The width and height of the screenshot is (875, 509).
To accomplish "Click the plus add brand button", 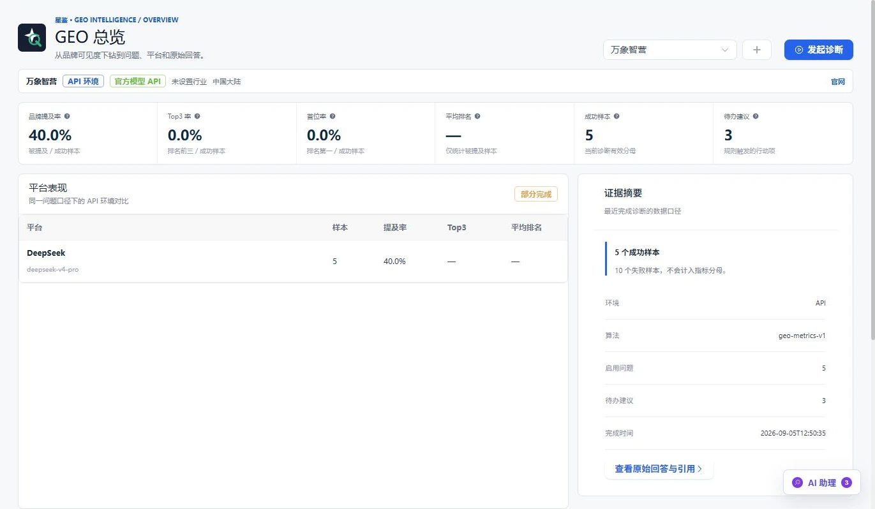I will [757, 50].
